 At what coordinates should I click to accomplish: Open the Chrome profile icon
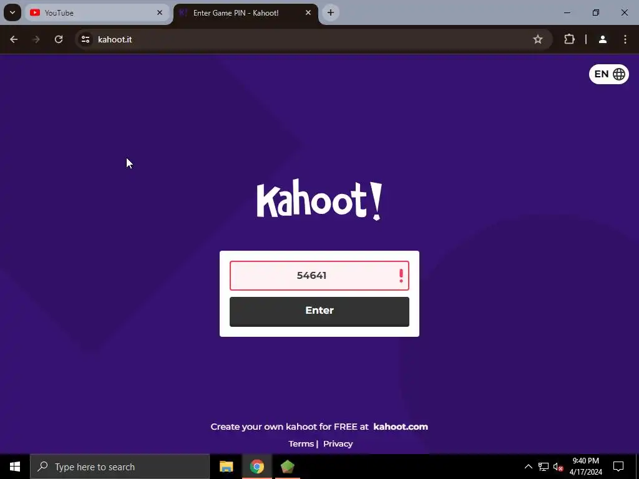pos(603,39)
